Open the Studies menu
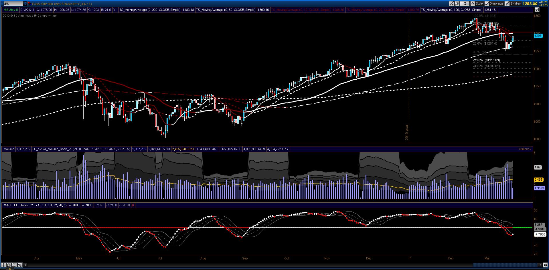 tap(513, 3)
